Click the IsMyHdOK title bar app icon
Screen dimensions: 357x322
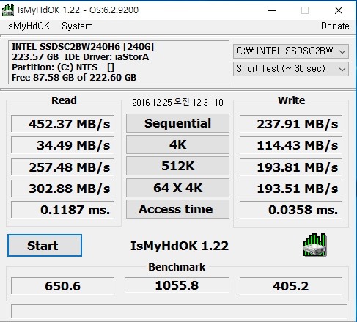(8, 10)
